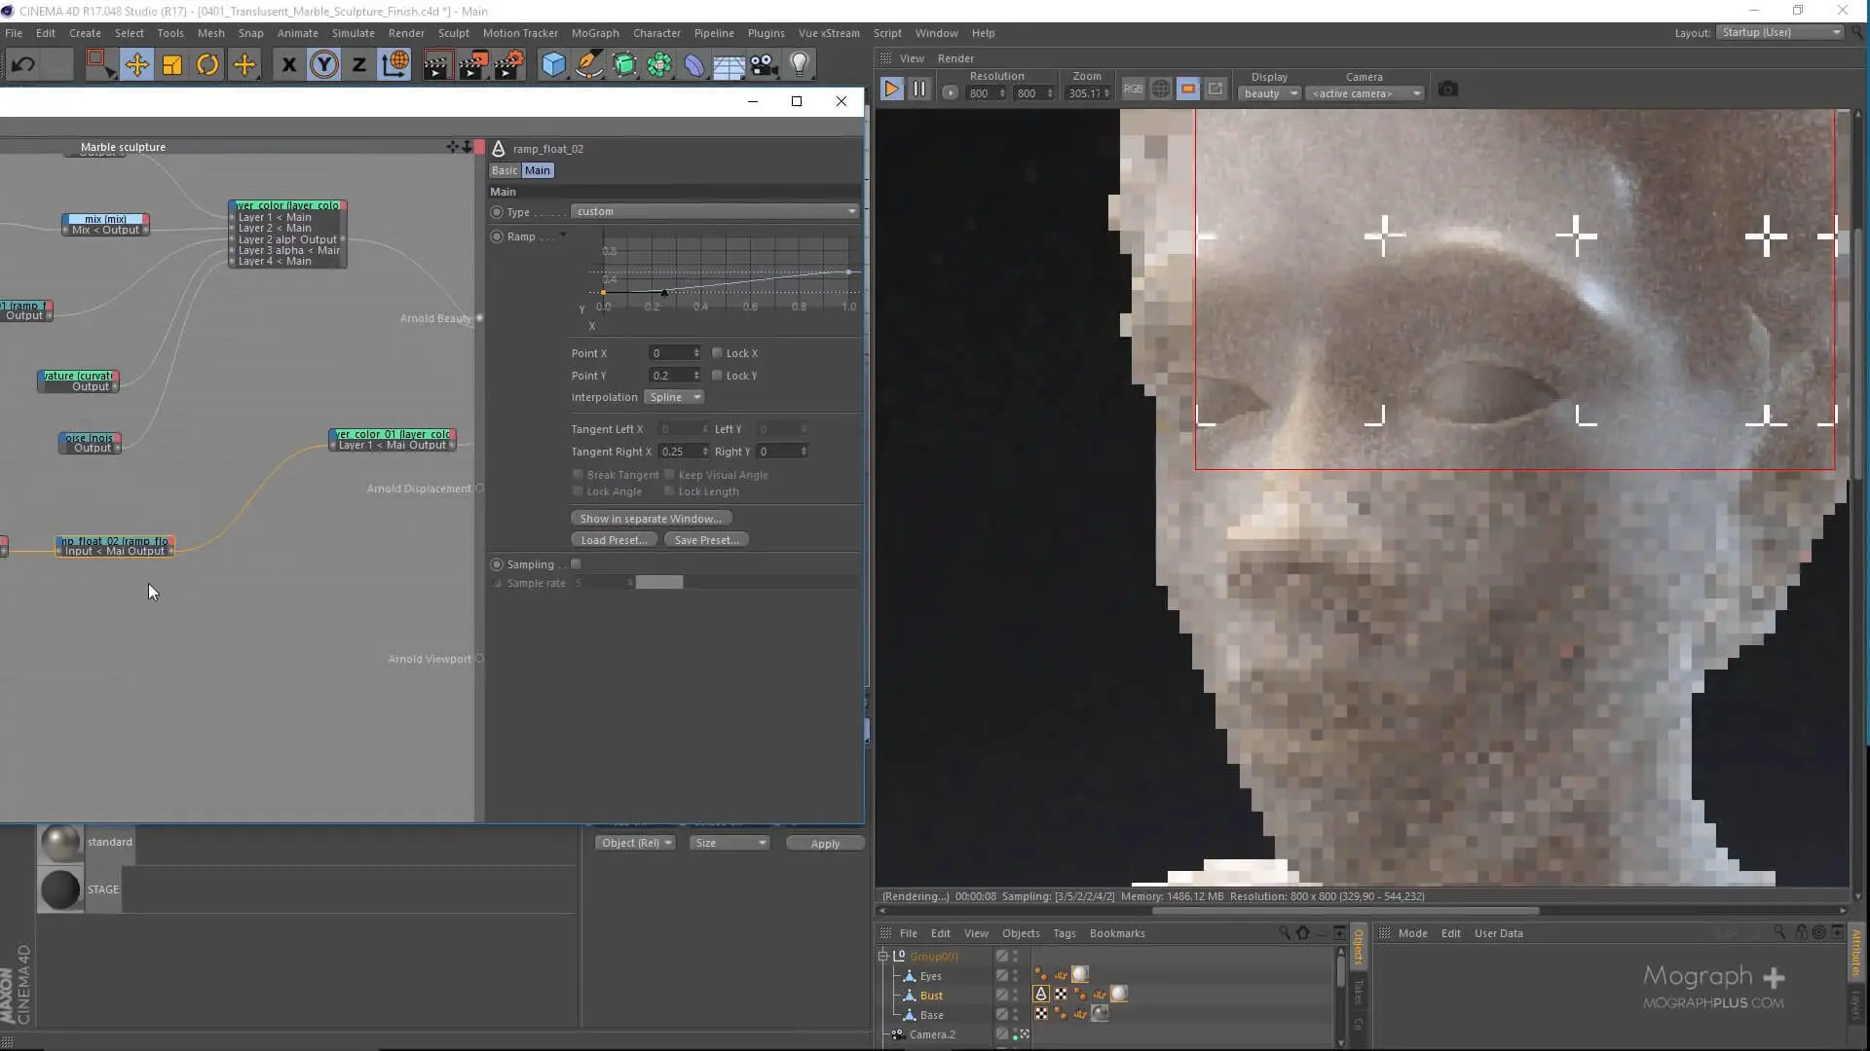Viewport: 1870px width, 1051px height.
Task: Toggle RGB channel display in IPR
Action: pyautogui.click(x=1133, y=90)
